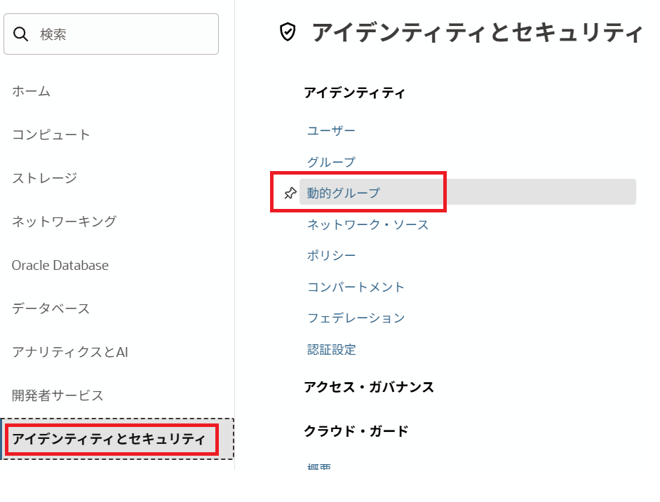660x502 pixels.
Task: Open Oracle Database menu category
Action: 60,266
